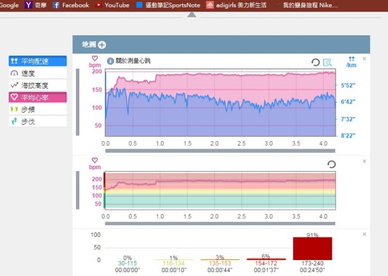Image resolution: width=388 pixels, height=276 pixels.
Task: Enable the 速度 data series
Action: click(x=38, y=73)
